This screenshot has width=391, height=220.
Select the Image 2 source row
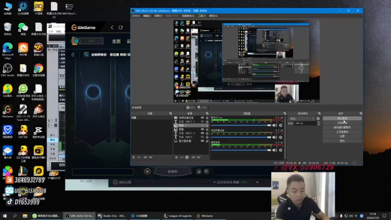point(191,126)
